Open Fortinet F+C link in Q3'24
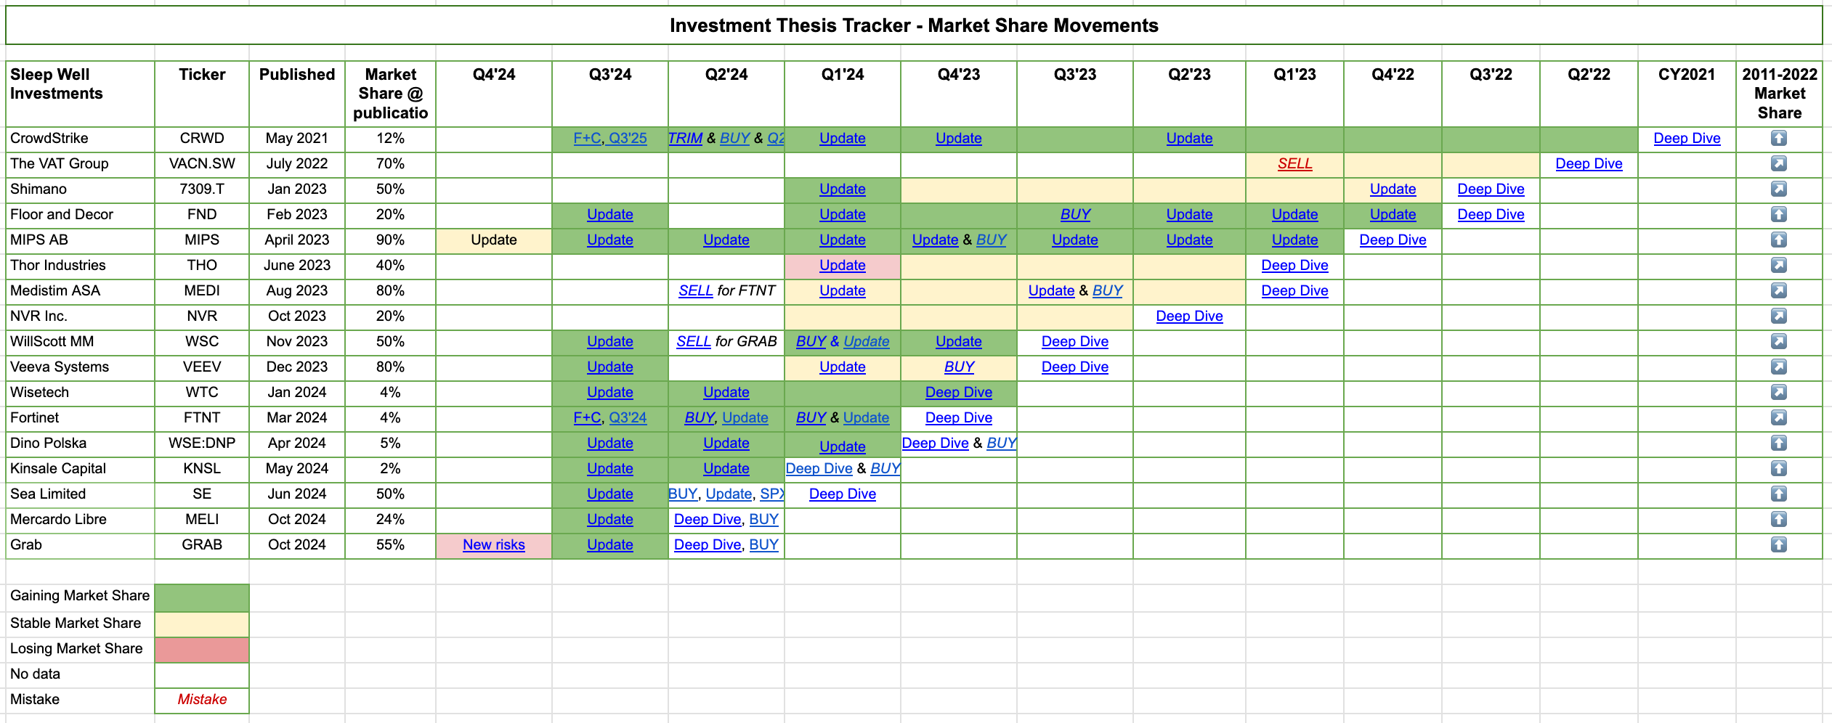Viewport: 1832px width, 723px height. [587, 417]
